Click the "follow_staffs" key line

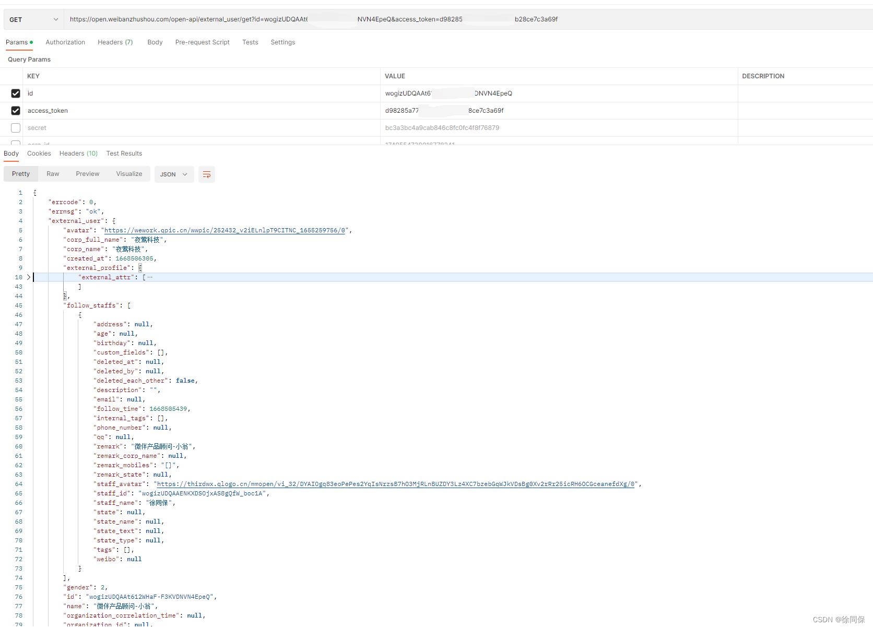click(x=97, y=305)
